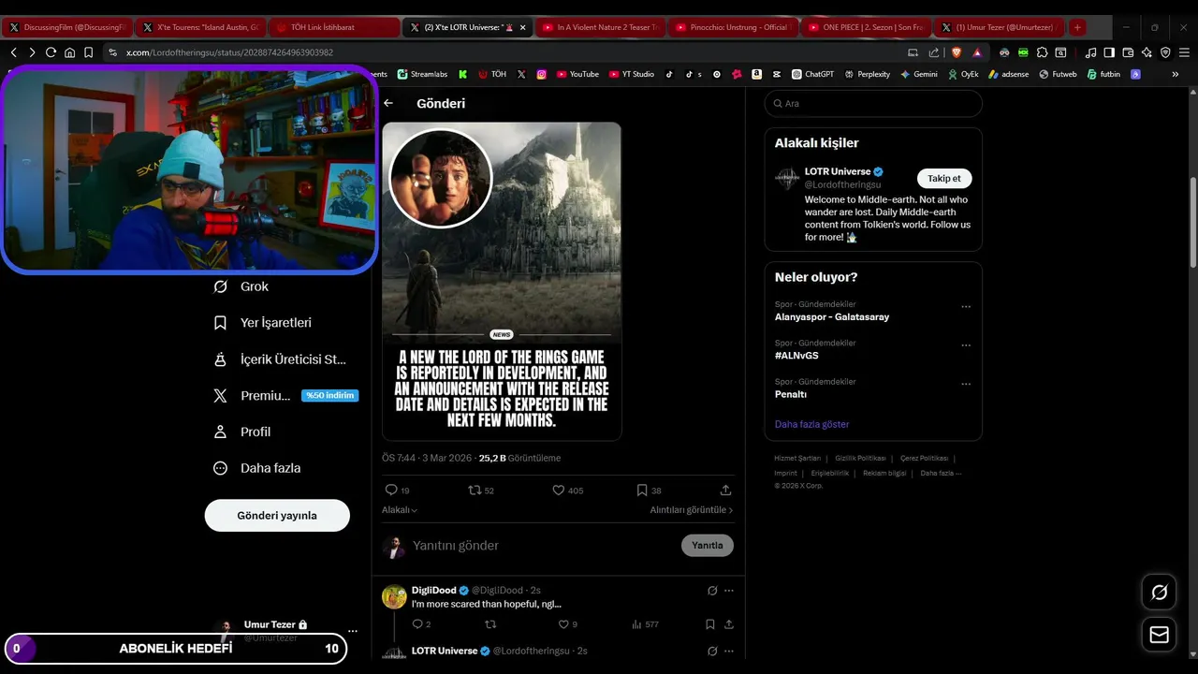
Task: Expand the Alakalı reply sorting dropdown
Action: coord(400,510)
